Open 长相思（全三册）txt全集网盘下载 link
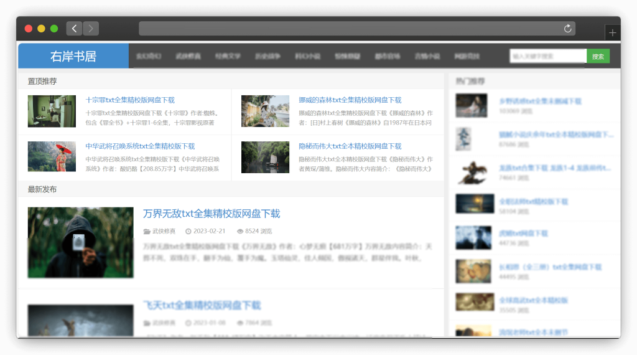The width and height of the screenshot is (637, 355). pos(550,267)
